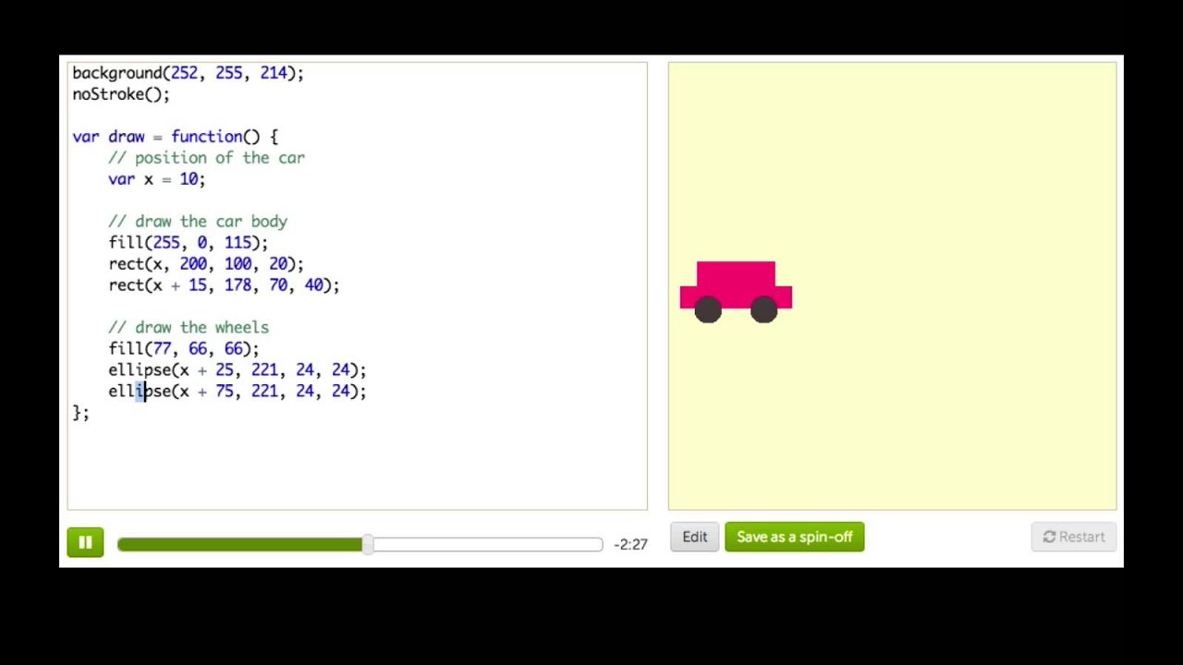The height and width of the screenshot is (665, 1183).
Task: Click Save as a spin-off
Action: coord(795,537)
